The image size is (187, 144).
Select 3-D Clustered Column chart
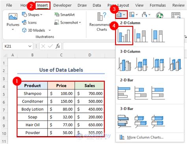[124, 65]
